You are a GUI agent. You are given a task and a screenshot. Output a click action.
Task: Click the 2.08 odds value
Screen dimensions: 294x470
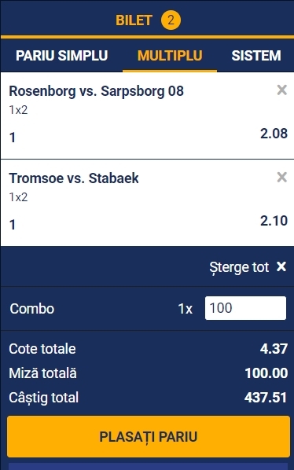coord(274,134)
